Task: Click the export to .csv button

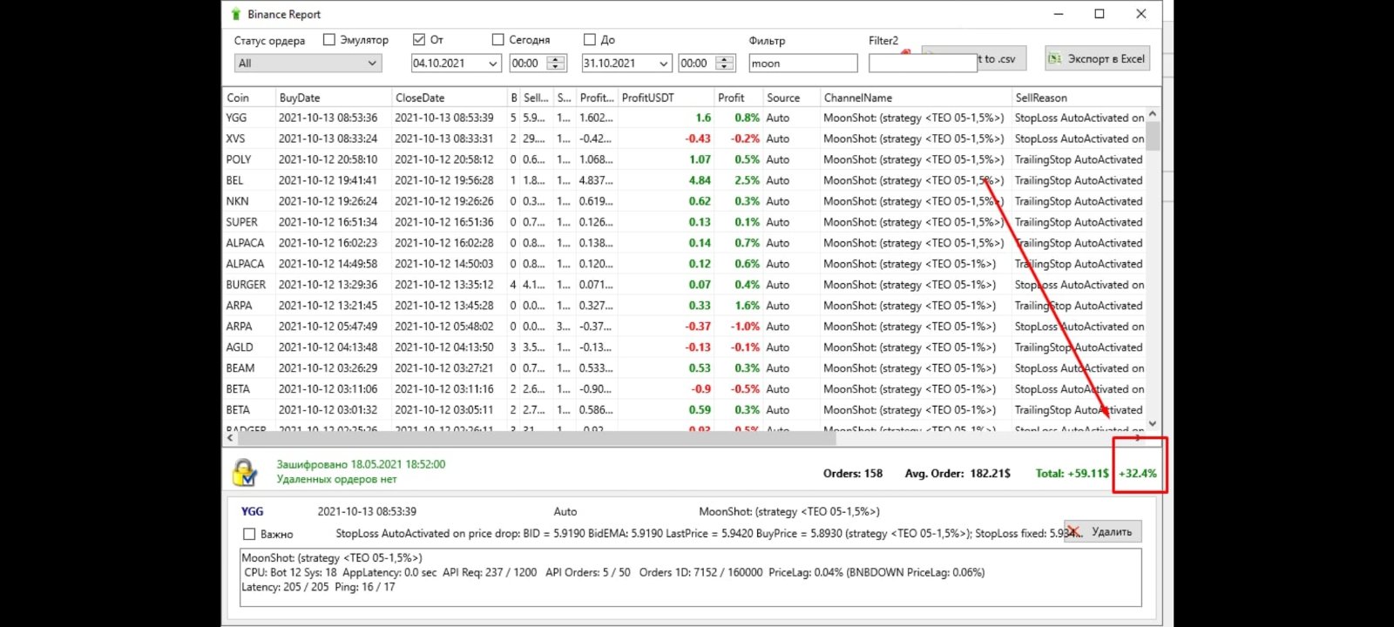Action: click(1001, 58)
